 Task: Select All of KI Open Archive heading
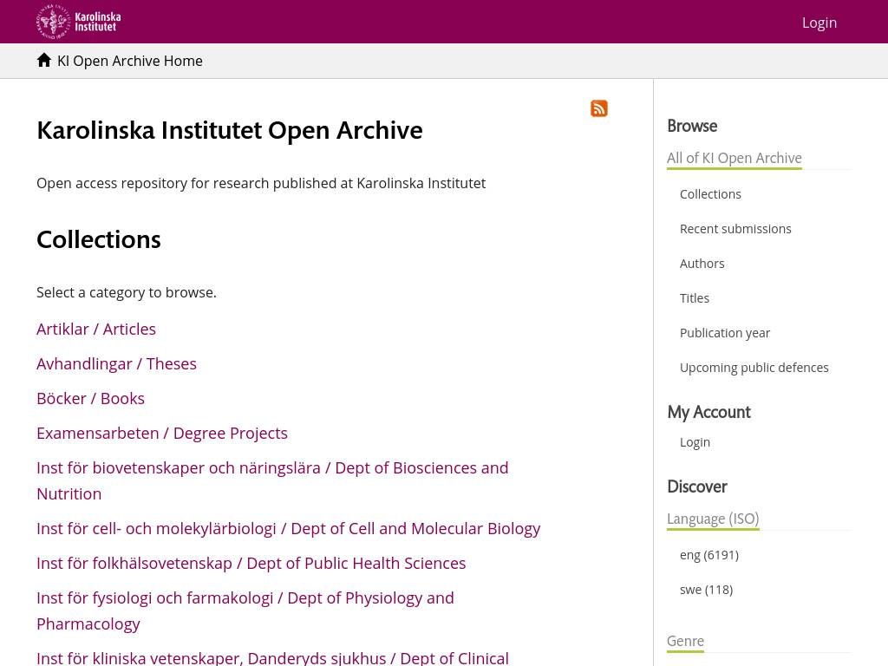click(734, 158)
